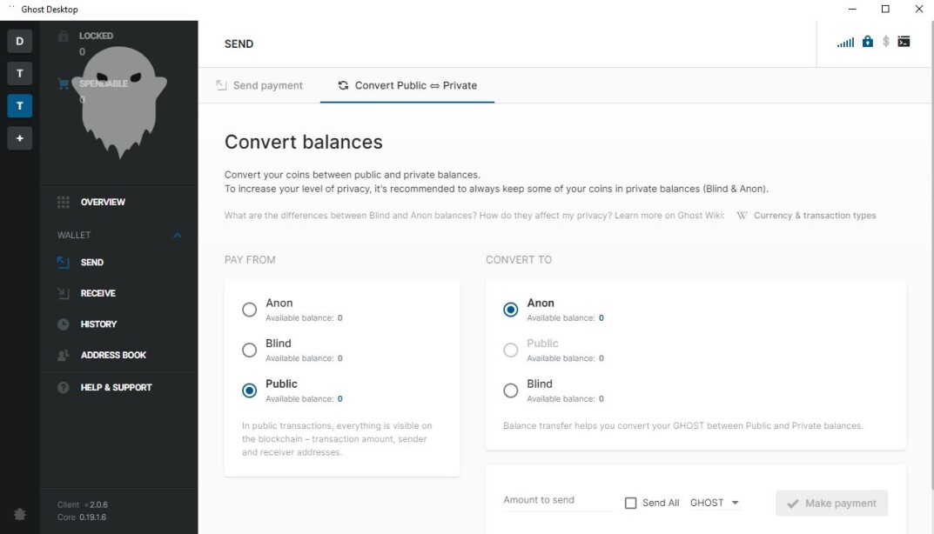Open Address Book in sidebar

tap(113, 356)
